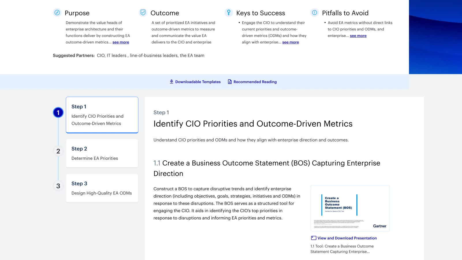Open Step 2 Determine EA Priorities

102,153
